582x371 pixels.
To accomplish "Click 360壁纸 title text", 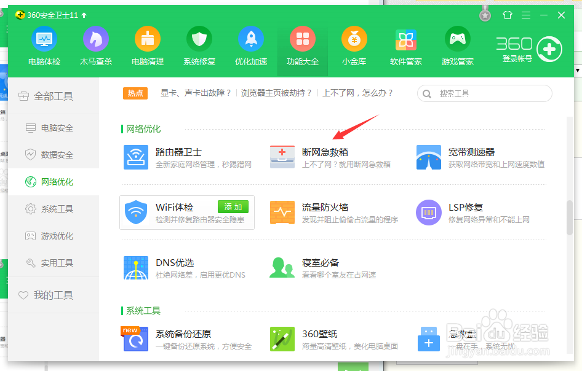I will [319, 334].
